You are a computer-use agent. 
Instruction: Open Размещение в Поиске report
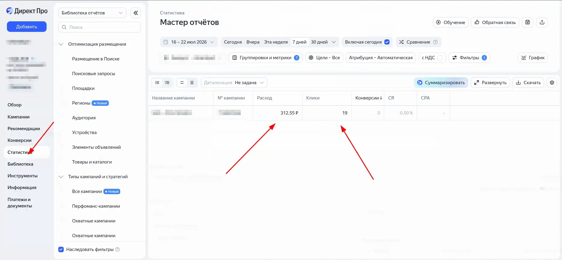tap(96, 59)
